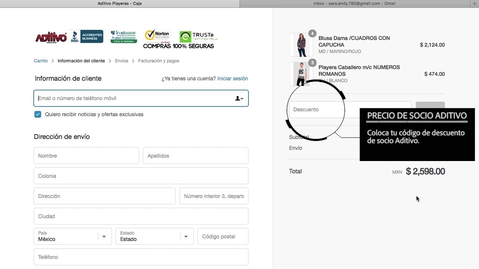Viewport: 479px width, 269px height.
Task: Switch to the Gmail Inbox tab
Action: [x=354, y=3]
